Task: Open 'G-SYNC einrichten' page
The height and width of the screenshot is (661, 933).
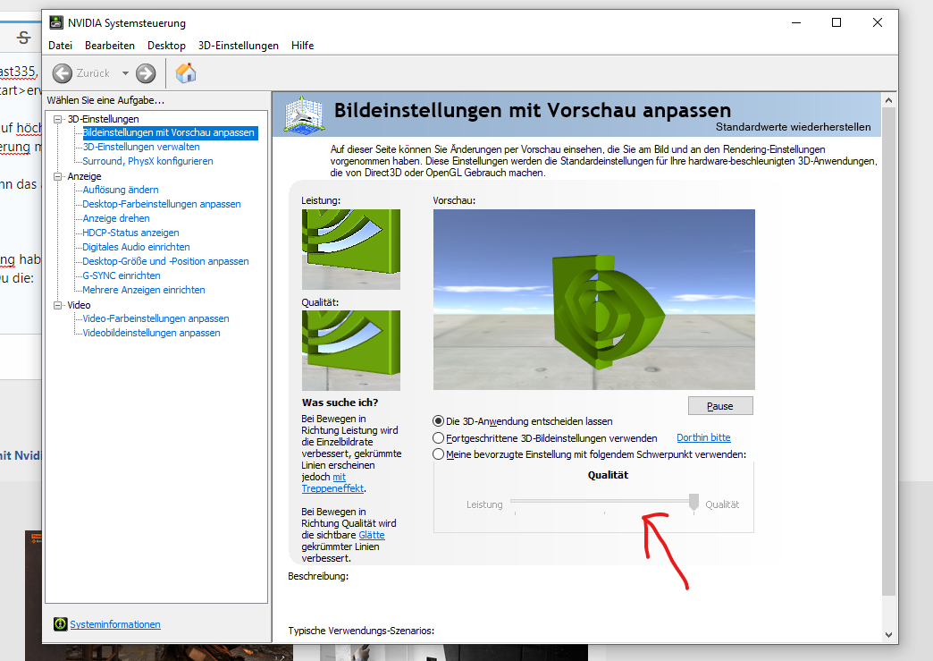Action: coord(122,275)
